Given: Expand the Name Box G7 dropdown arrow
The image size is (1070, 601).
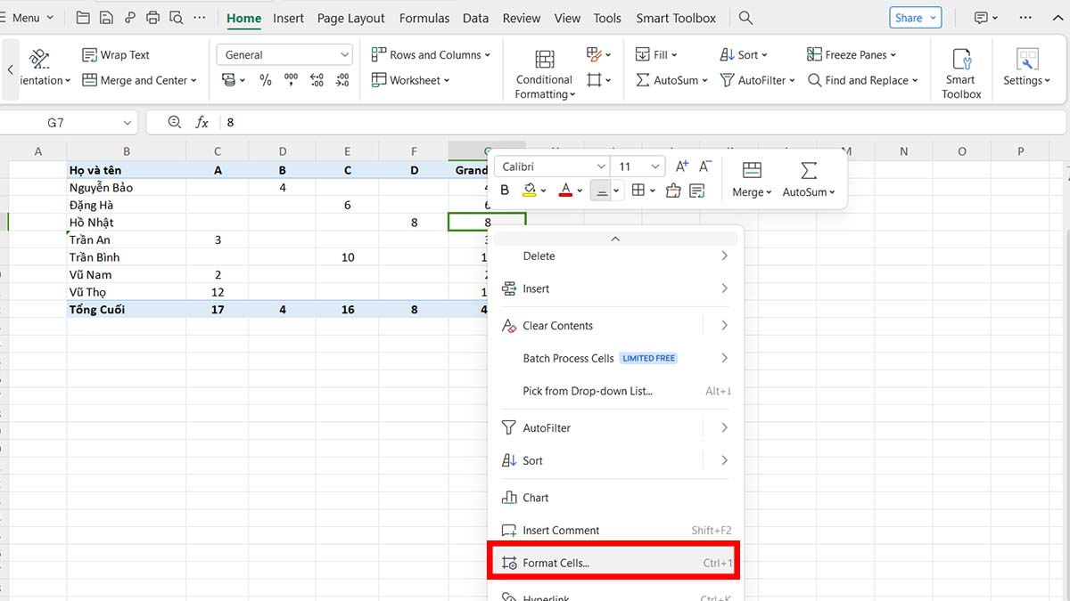Looking at the screenshot, I should [x=128, y=123].
